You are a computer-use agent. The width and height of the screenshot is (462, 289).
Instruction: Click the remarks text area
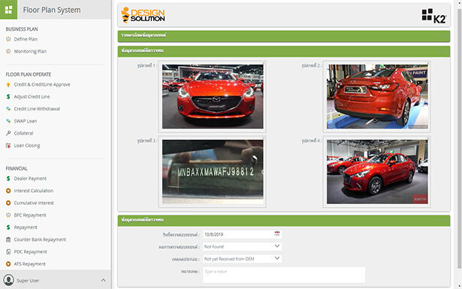point(284,275)
